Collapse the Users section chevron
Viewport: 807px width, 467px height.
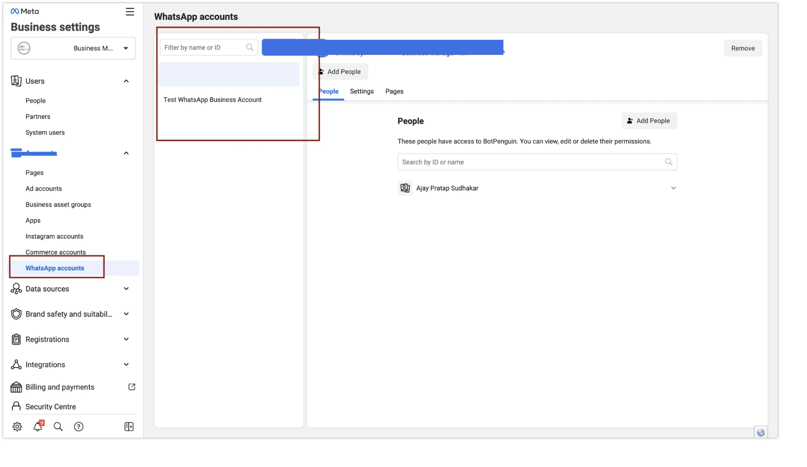pos(126,81)
